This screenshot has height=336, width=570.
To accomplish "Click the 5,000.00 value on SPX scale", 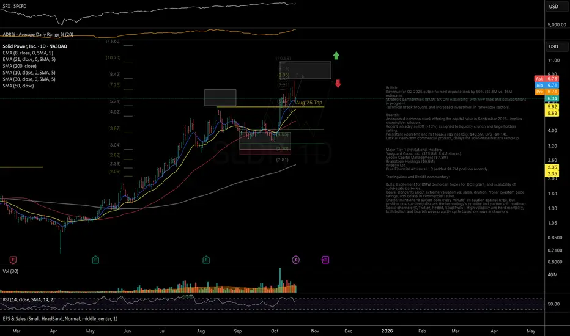I will (x=557, y=24).
